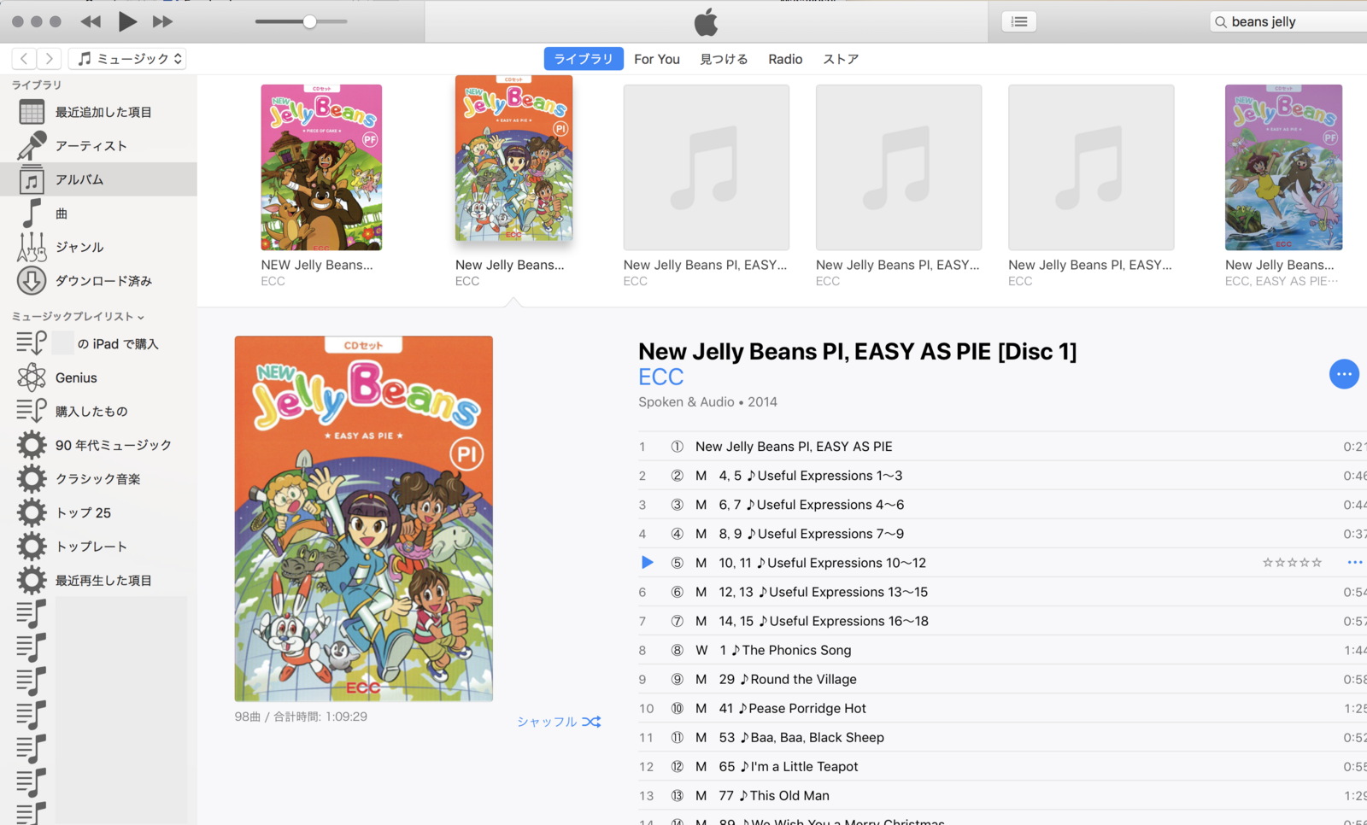Select track This Old Man

point(1002,795)
